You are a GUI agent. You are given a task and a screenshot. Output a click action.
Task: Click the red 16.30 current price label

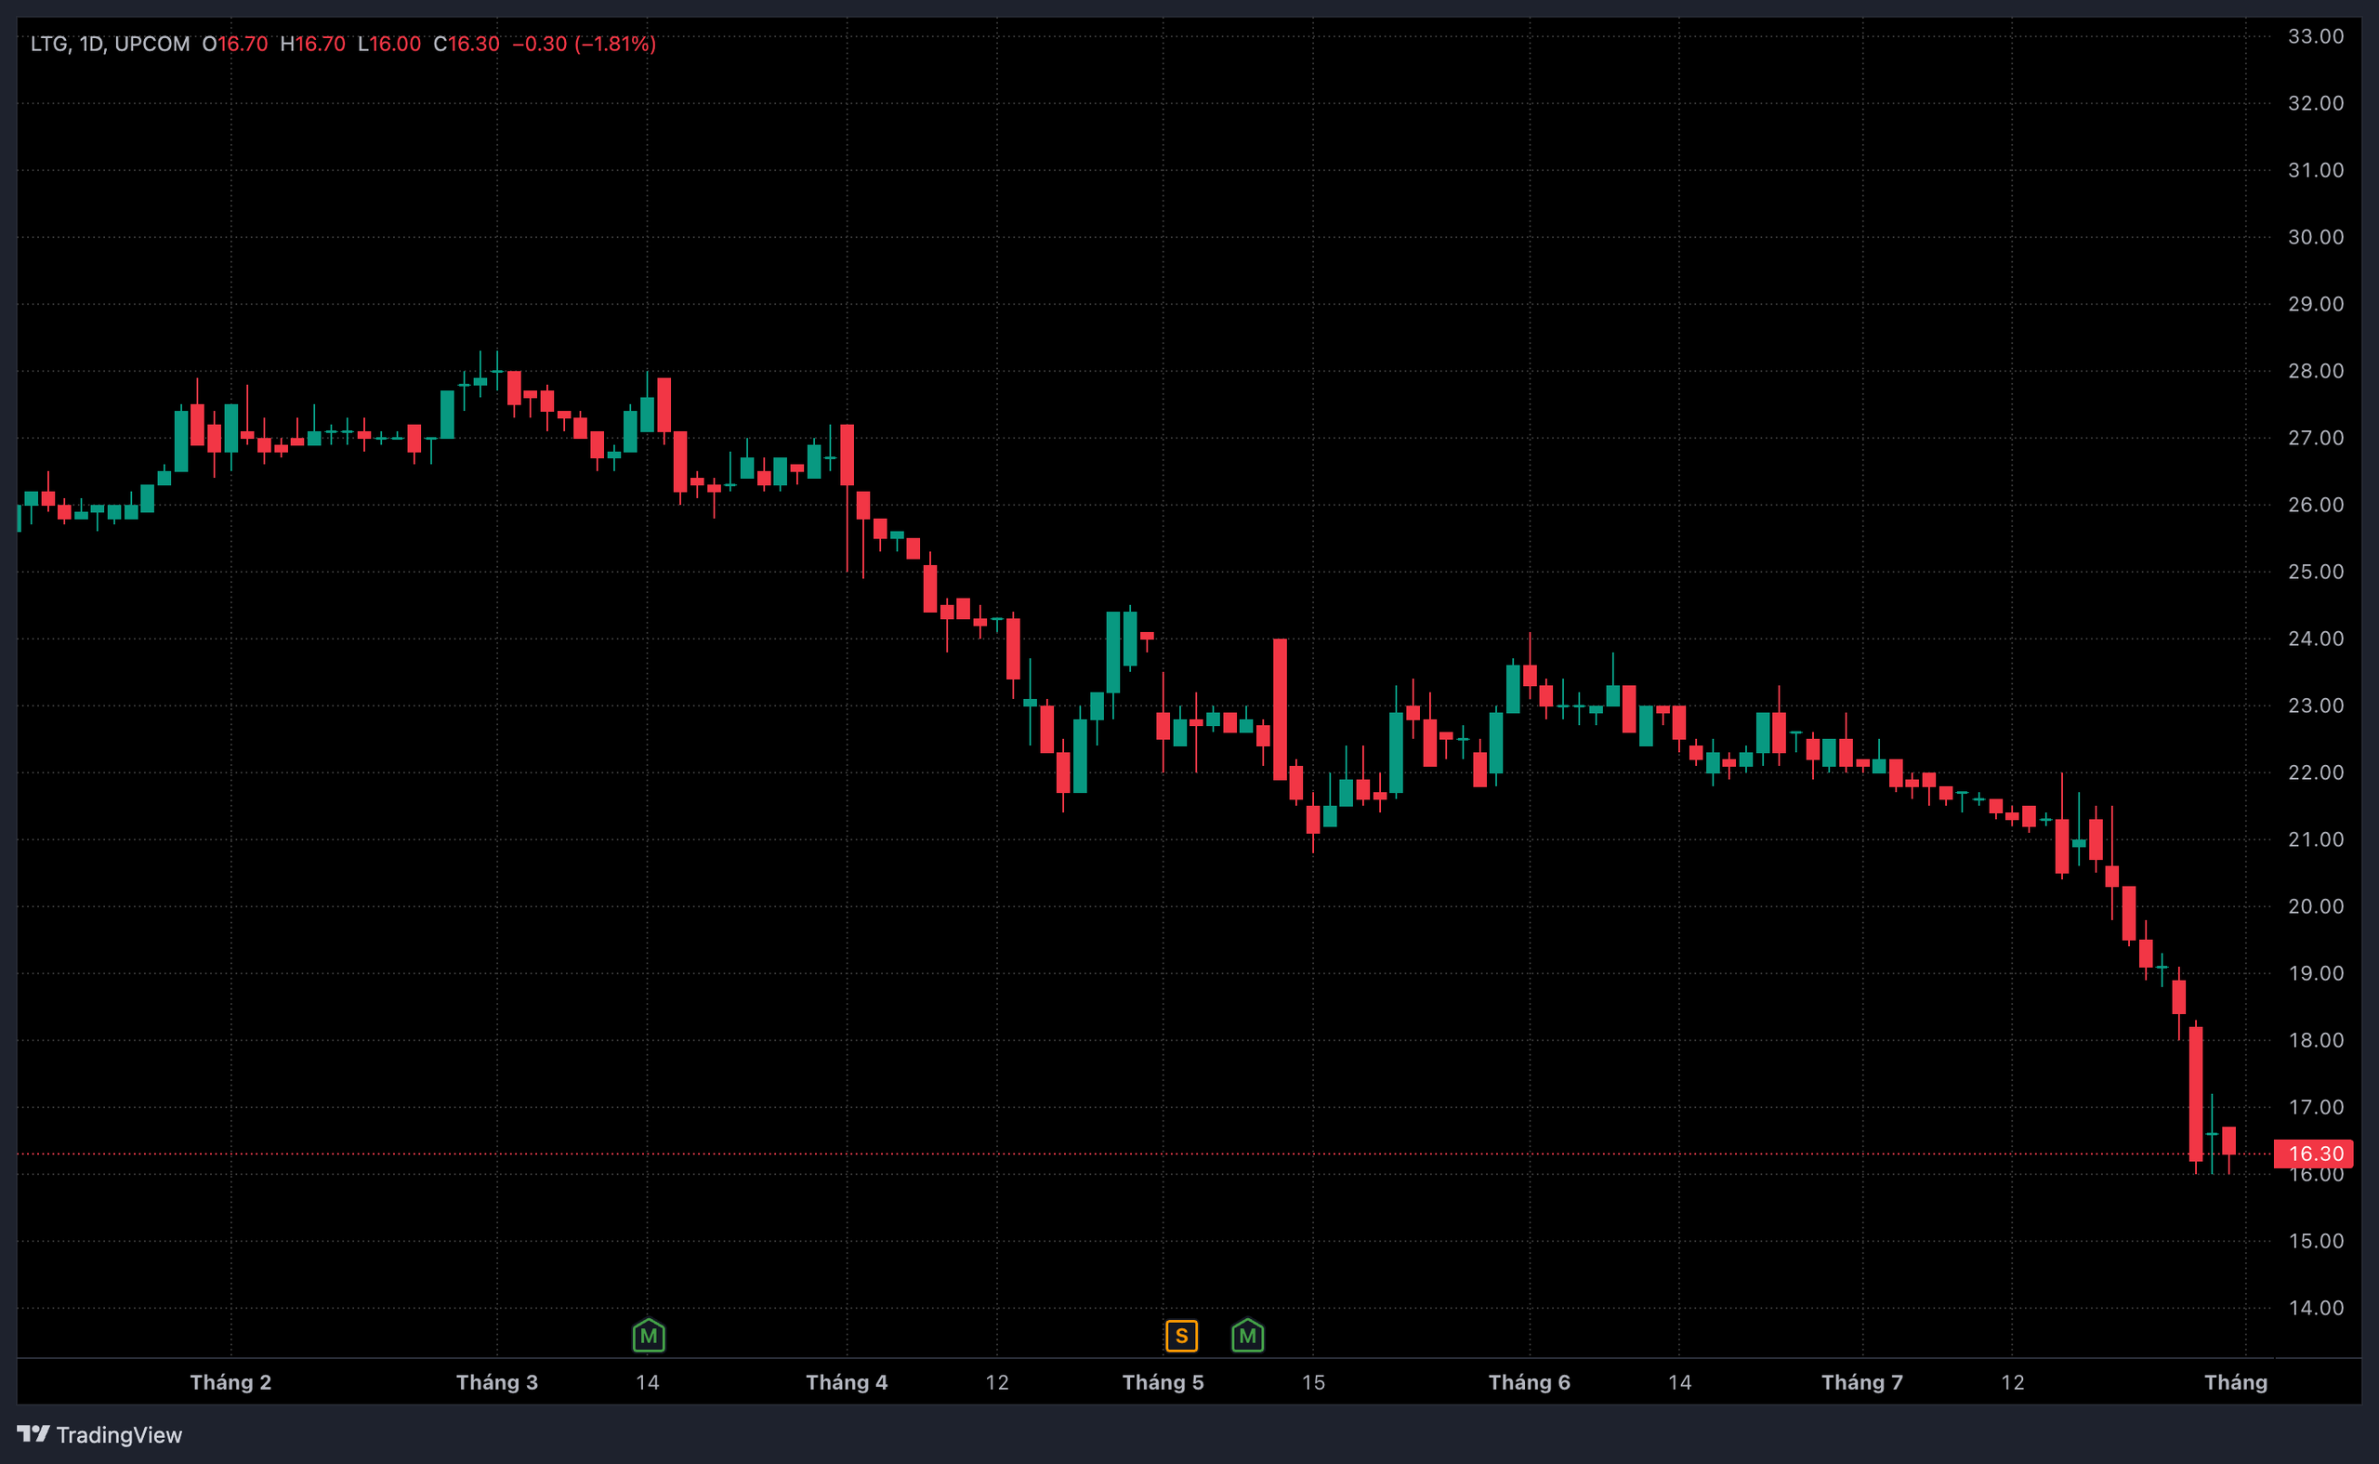click(x=2313, y=1154)
